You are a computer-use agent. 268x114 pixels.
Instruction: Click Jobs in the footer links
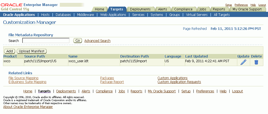(122, 91)
